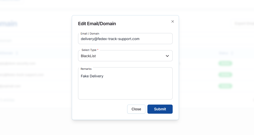The image size is (254, 135).
Task: Close the dialog with the X icon
Action: pyautogui.click(x=173, y=21)
